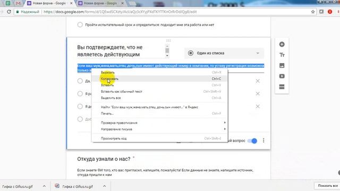
Task: Remove the second answer option starting with "Я р"
Action: pos(258,94)
